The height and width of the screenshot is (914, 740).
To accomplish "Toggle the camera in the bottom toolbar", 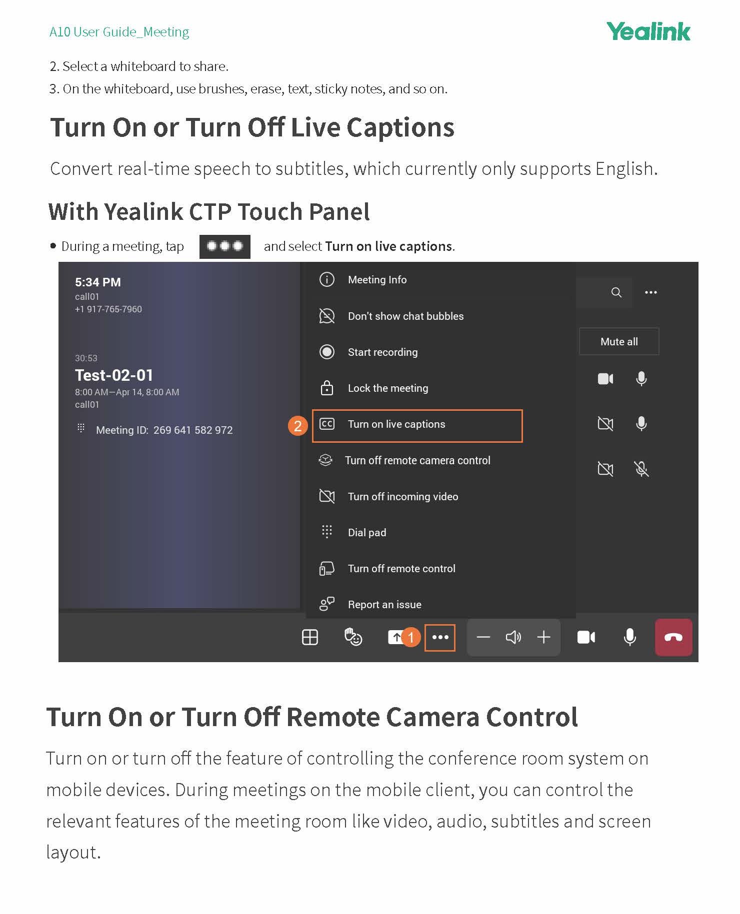I will click(586, 638).
